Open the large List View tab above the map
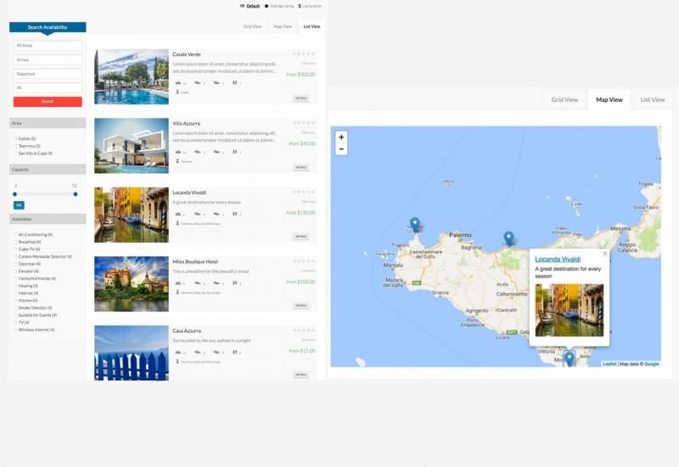 click(653, 99)
